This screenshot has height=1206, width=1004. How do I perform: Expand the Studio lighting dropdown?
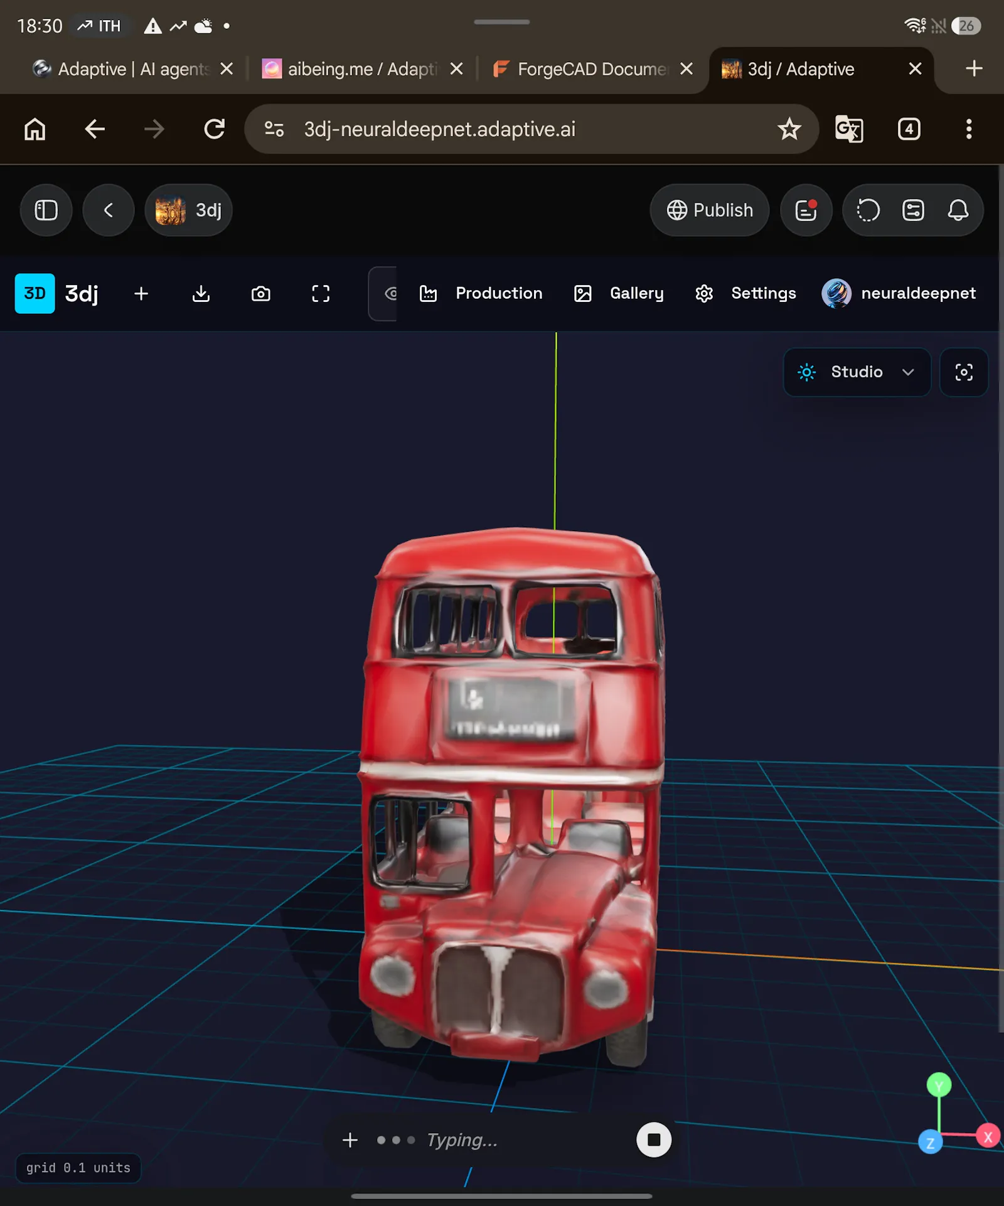[x=857, y=372]
